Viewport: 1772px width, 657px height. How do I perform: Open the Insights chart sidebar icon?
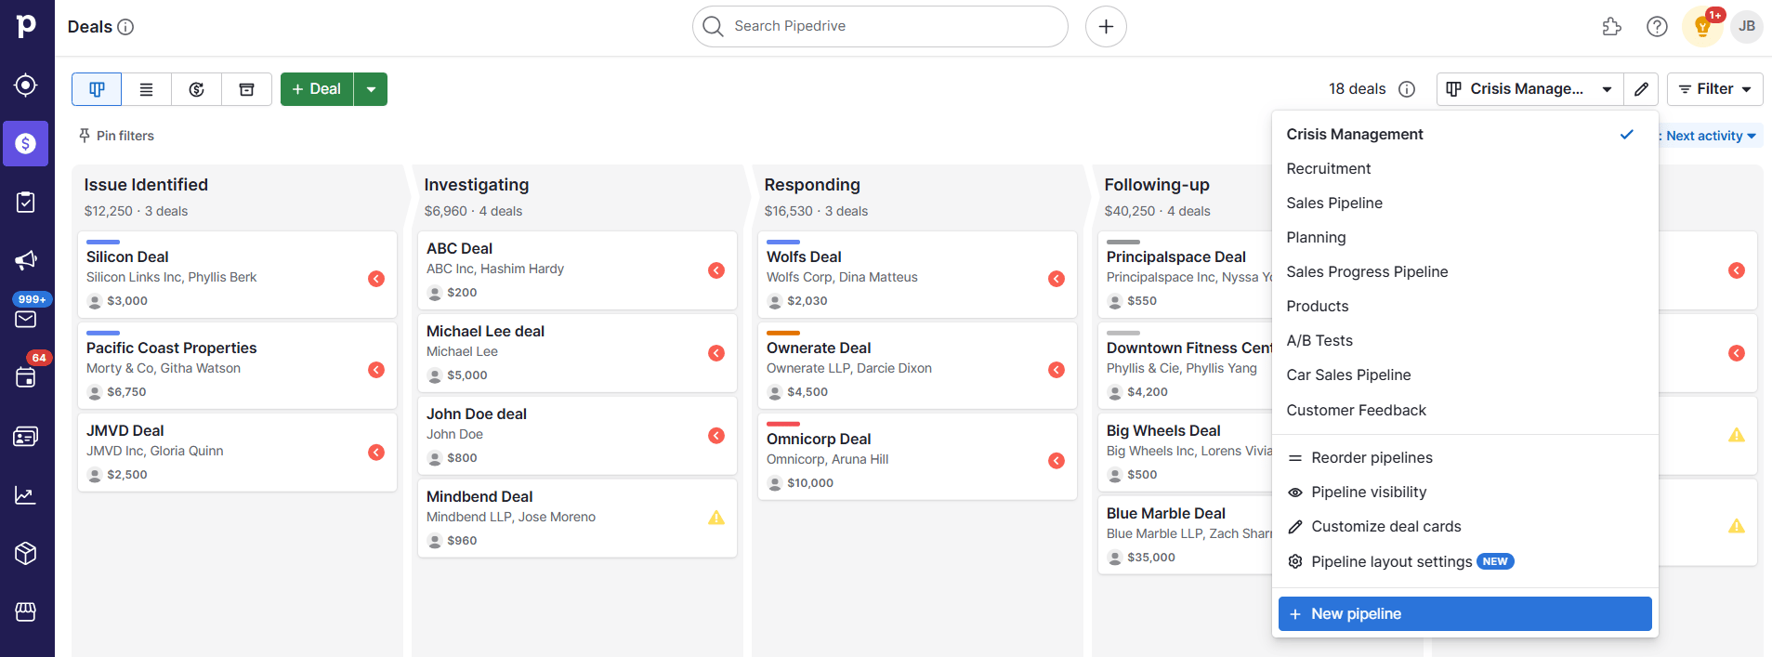click(26, 495)
